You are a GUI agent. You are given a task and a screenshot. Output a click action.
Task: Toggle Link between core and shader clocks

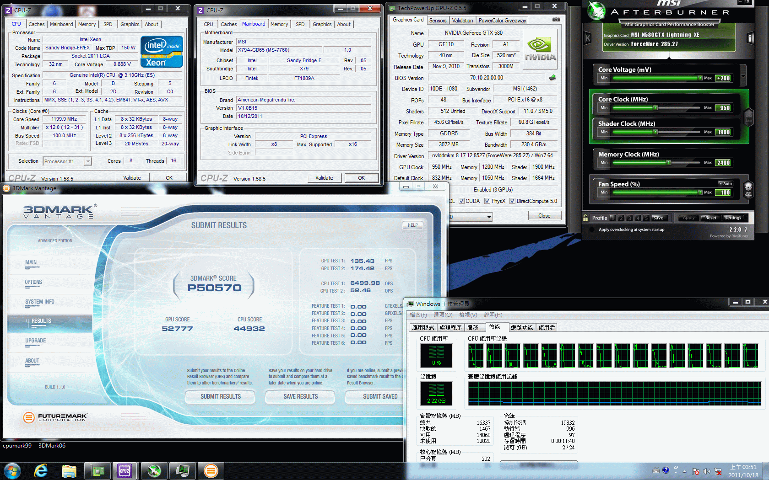[749, 118]
